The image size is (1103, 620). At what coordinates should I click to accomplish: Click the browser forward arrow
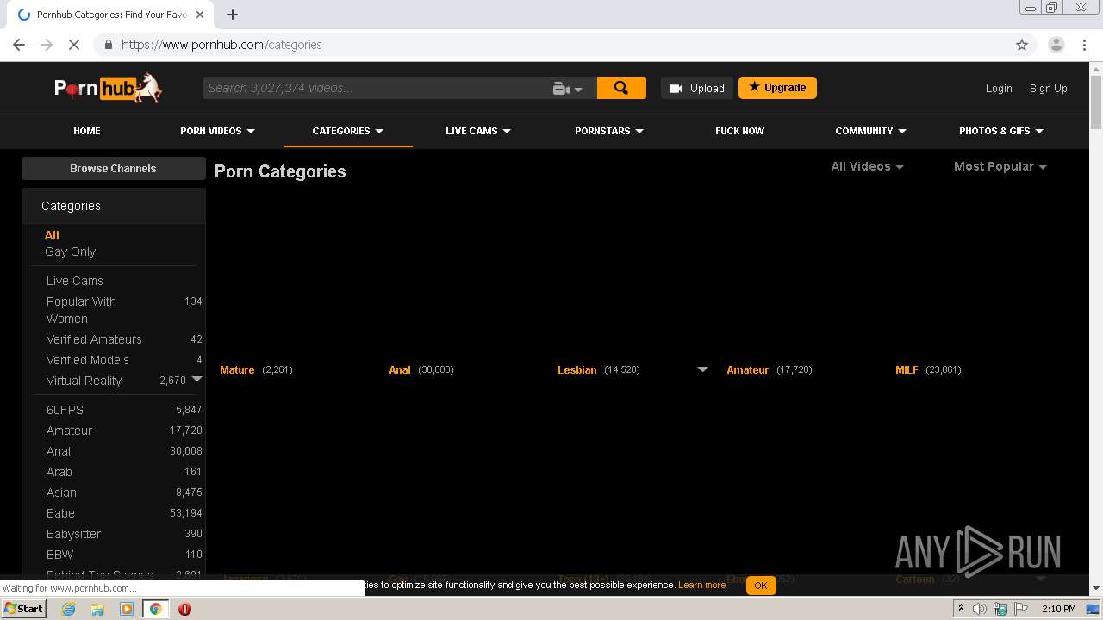click(47, 45)
